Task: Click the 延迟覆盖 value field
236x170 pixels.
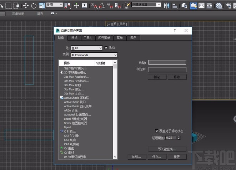Action: pos(171,138)
